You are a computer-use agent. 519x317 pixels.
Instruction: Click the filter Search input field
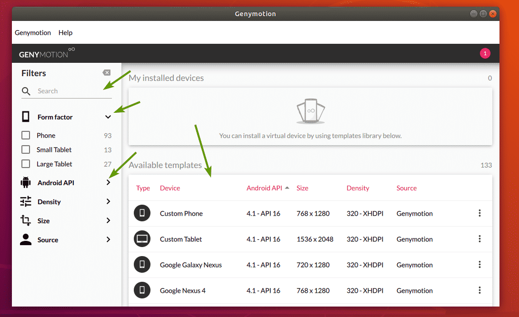pos(71,91)
